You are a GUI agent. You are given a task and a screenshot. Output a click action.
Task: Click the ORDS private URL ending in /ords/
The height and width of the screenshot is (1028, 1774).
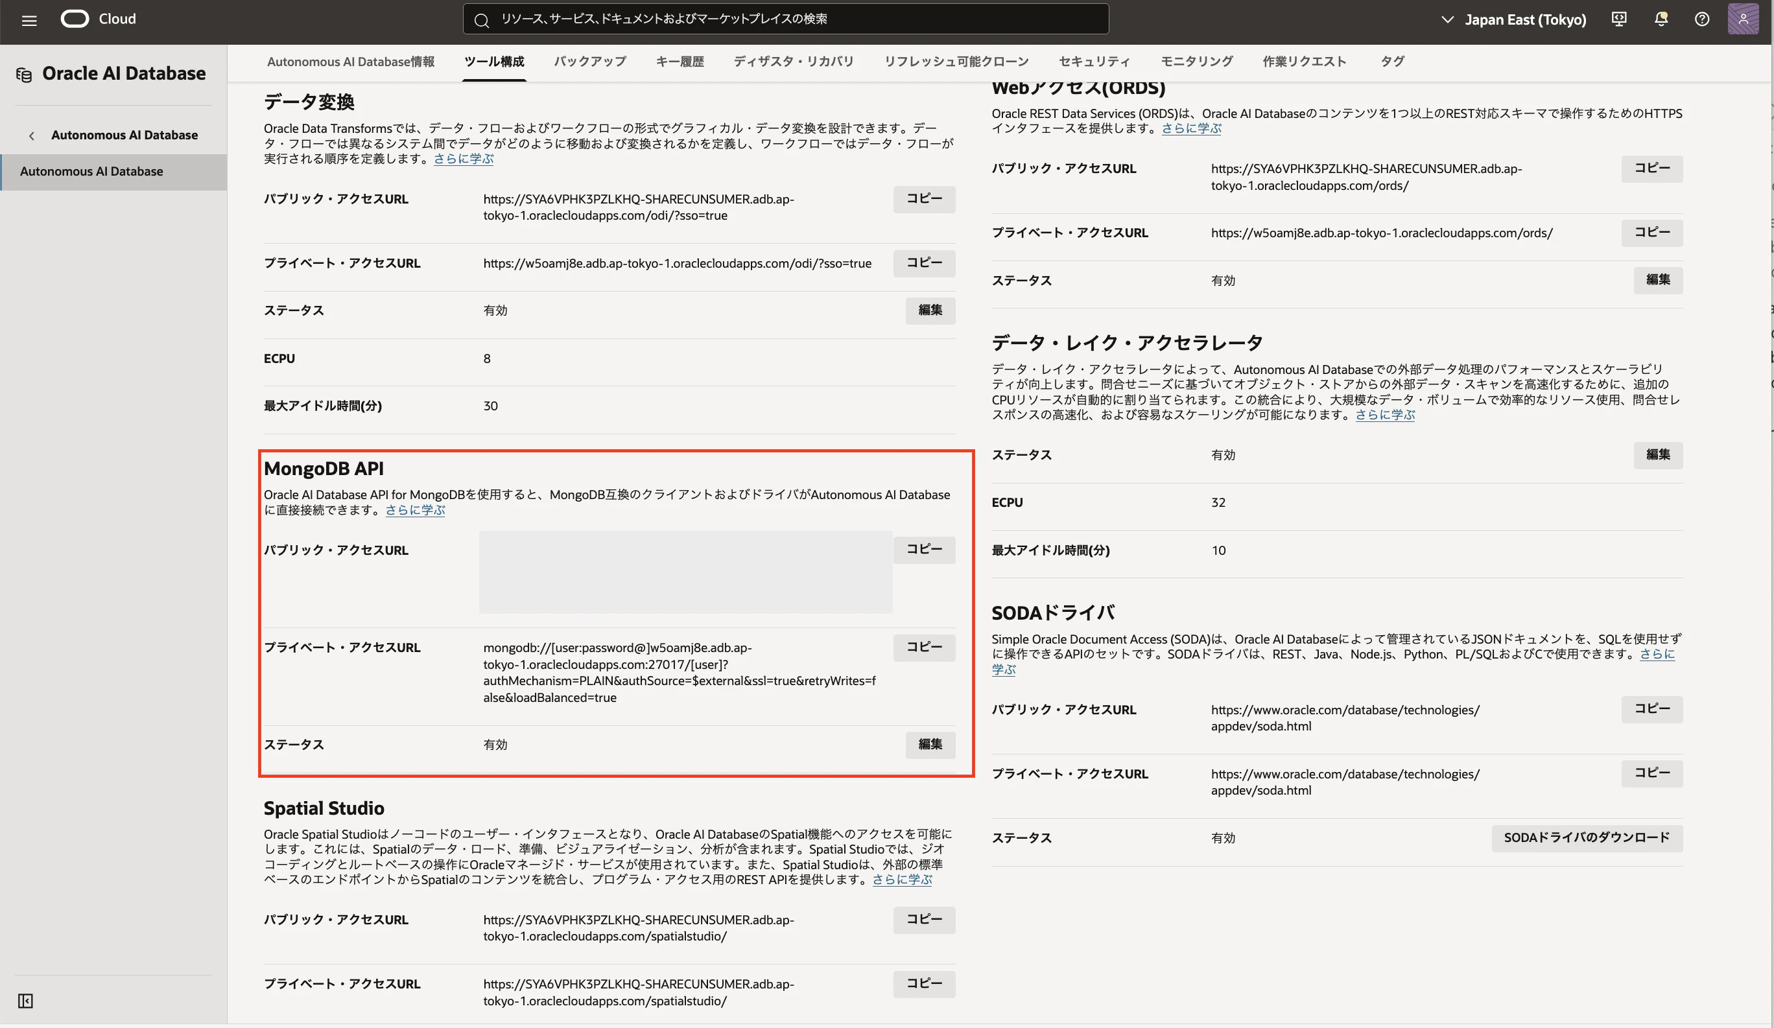[1382, 233]
